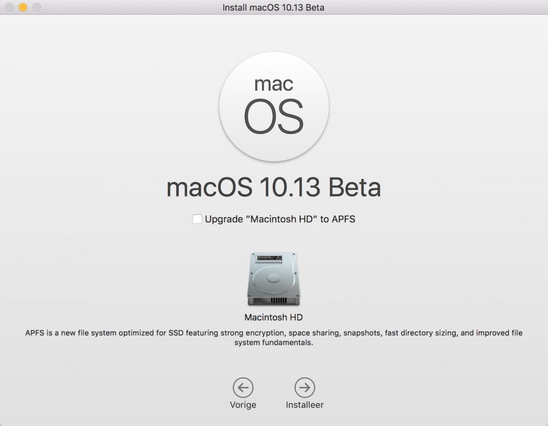The image size is (548, 426).
Task: Select the Macintosh HD disk icon
Action: click(273, 279)
